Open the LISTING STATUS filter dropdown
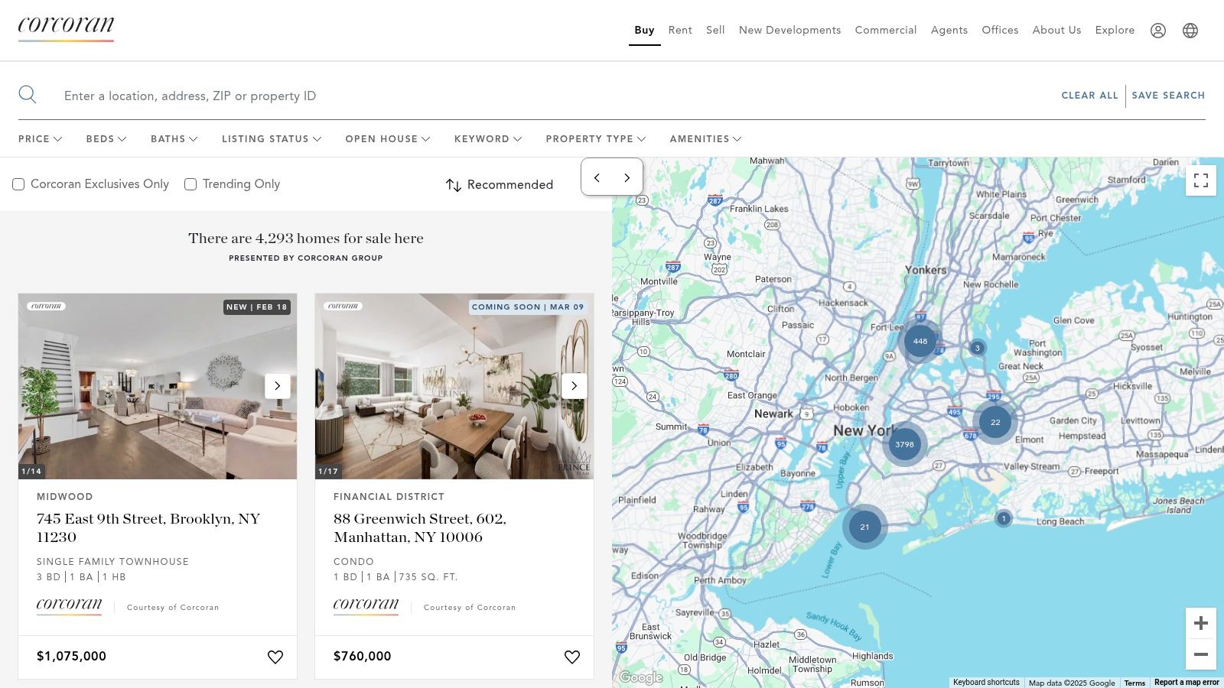Image resolution: width=1224 pixels, height=688 pixels. click(x=272, y=139)
